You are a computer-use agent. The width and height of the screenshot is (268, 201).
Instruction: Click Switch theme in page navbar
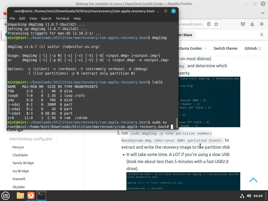[x=225, y=48]
